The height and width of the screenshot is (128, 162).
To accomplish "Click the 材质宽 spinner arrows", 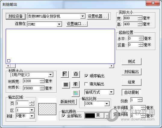I will pyautogui.click(x=42, y=81).
